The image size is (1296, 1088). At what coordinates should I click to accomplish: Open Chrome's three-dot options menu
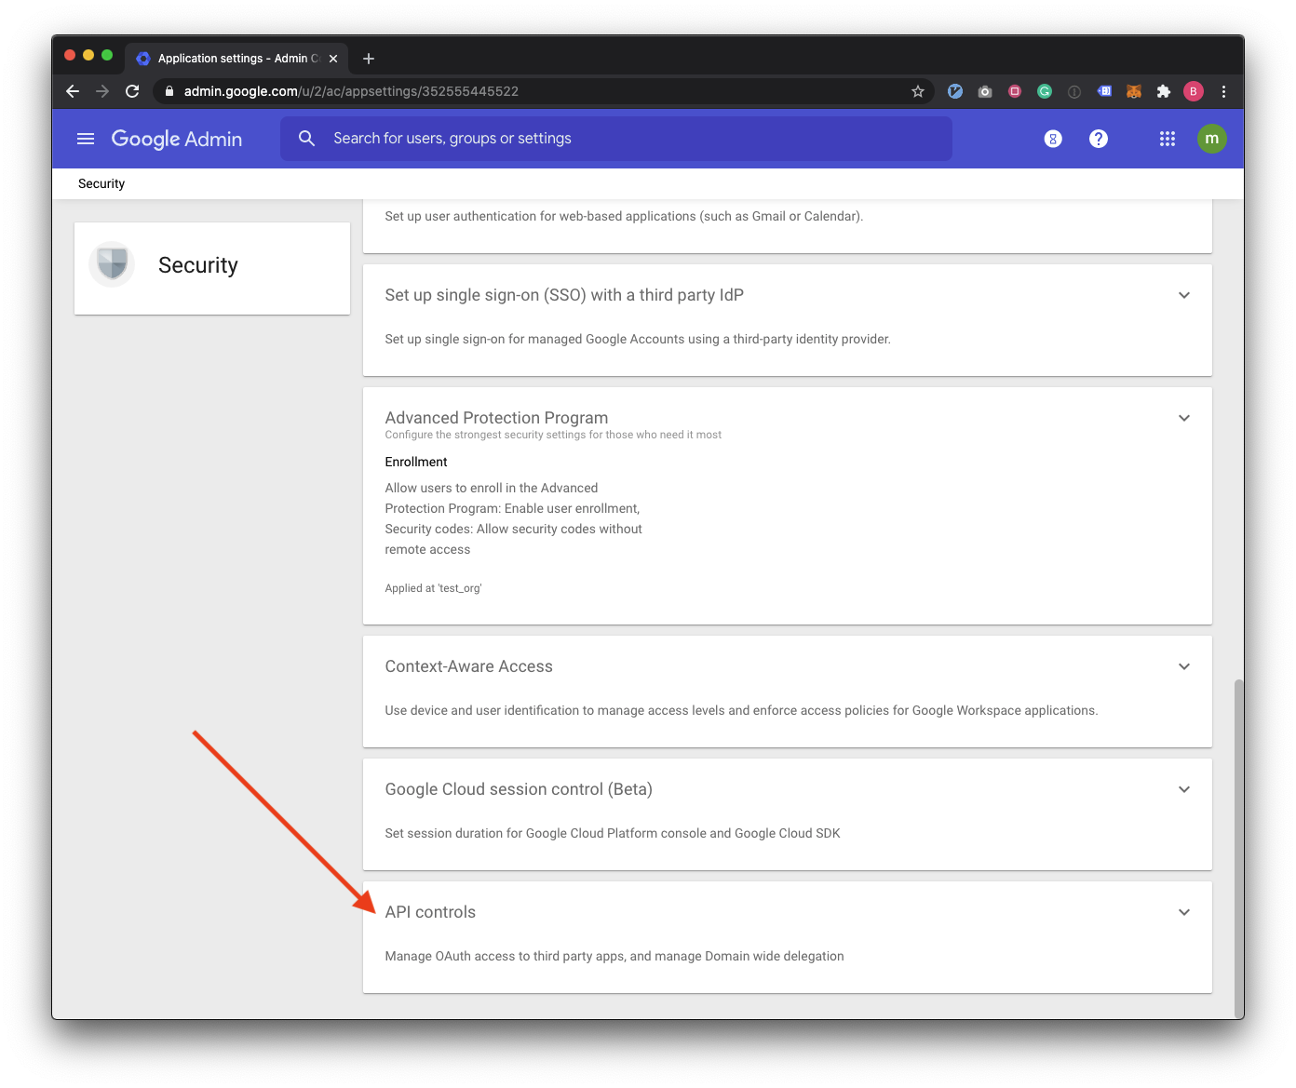click(x=1223, y=91)
